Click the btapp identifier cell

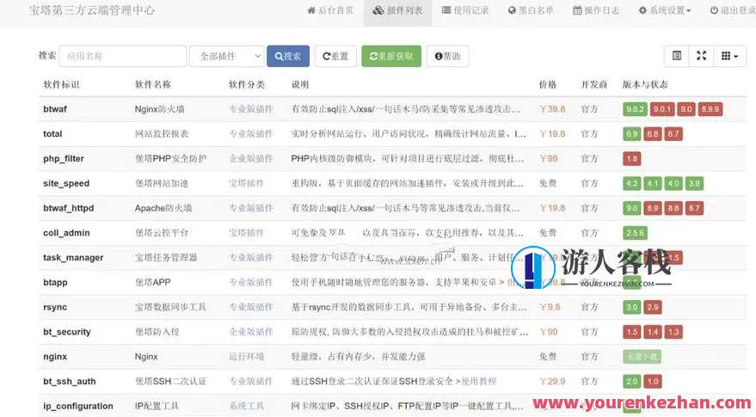click(55, 282)
